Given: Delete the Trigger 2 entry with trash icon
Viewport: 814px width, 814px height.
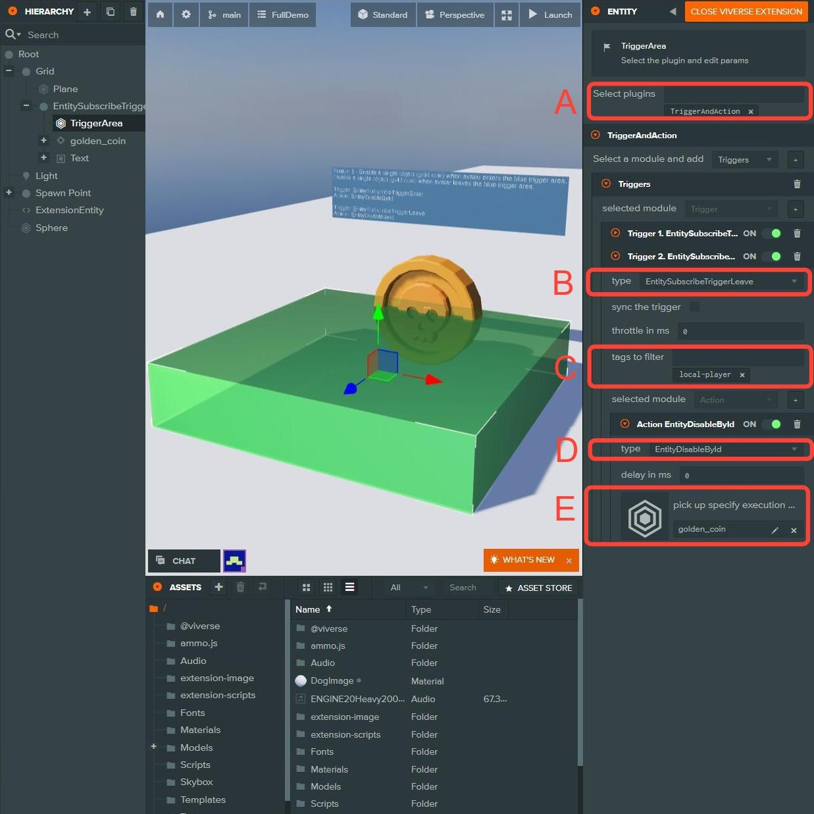Looking at the screenshot, I should [x=797, y=257].
